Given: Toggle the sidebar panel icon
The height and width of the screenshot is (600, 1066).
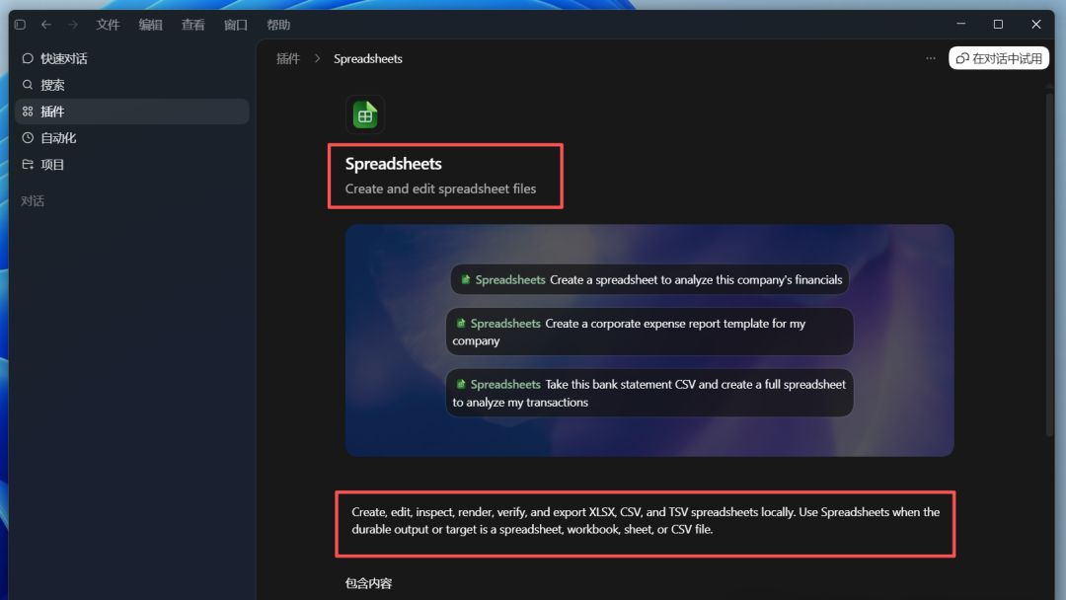Looking at the screenshot, I should point(20,25).
